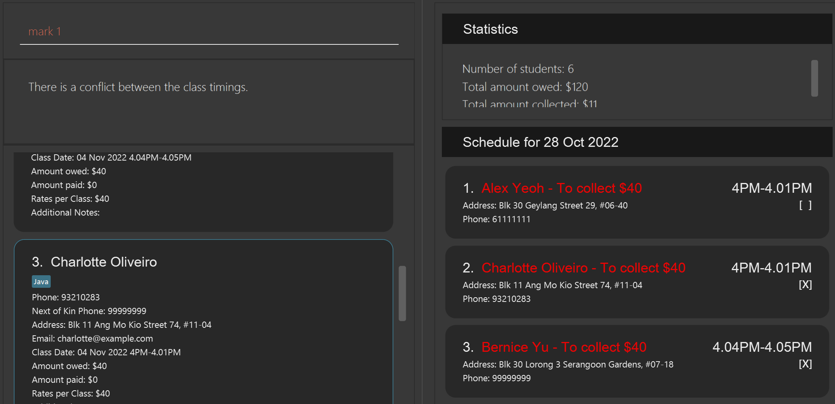
Task: Click 'Address: Blk 30 Lorong 3 Serangoon Gardens, #07-18'
Action: 568,364
